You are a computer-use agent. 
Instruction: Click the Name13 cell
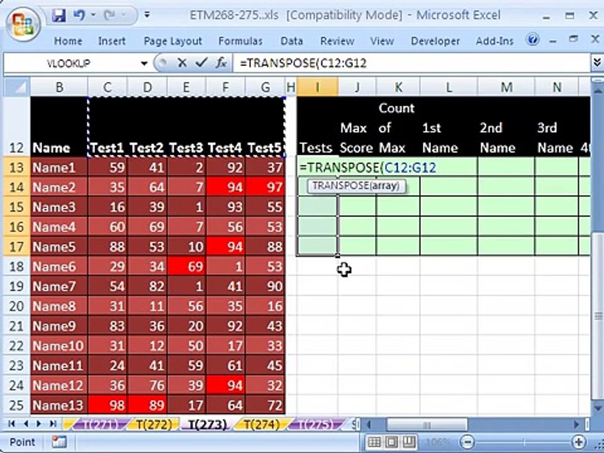coord(59,405)
